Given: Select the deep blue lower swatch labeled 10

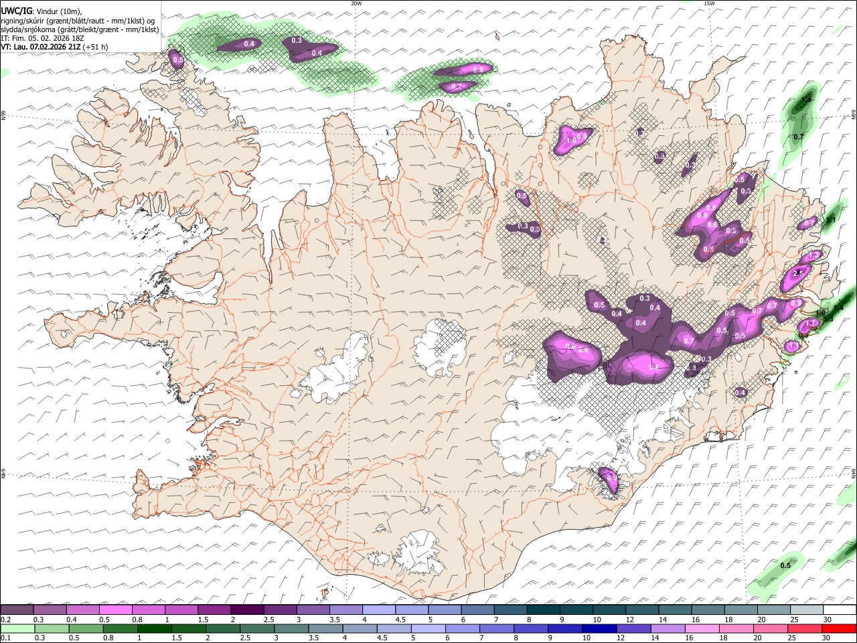Looking at the screenshot, I should [x=600, y=628].
